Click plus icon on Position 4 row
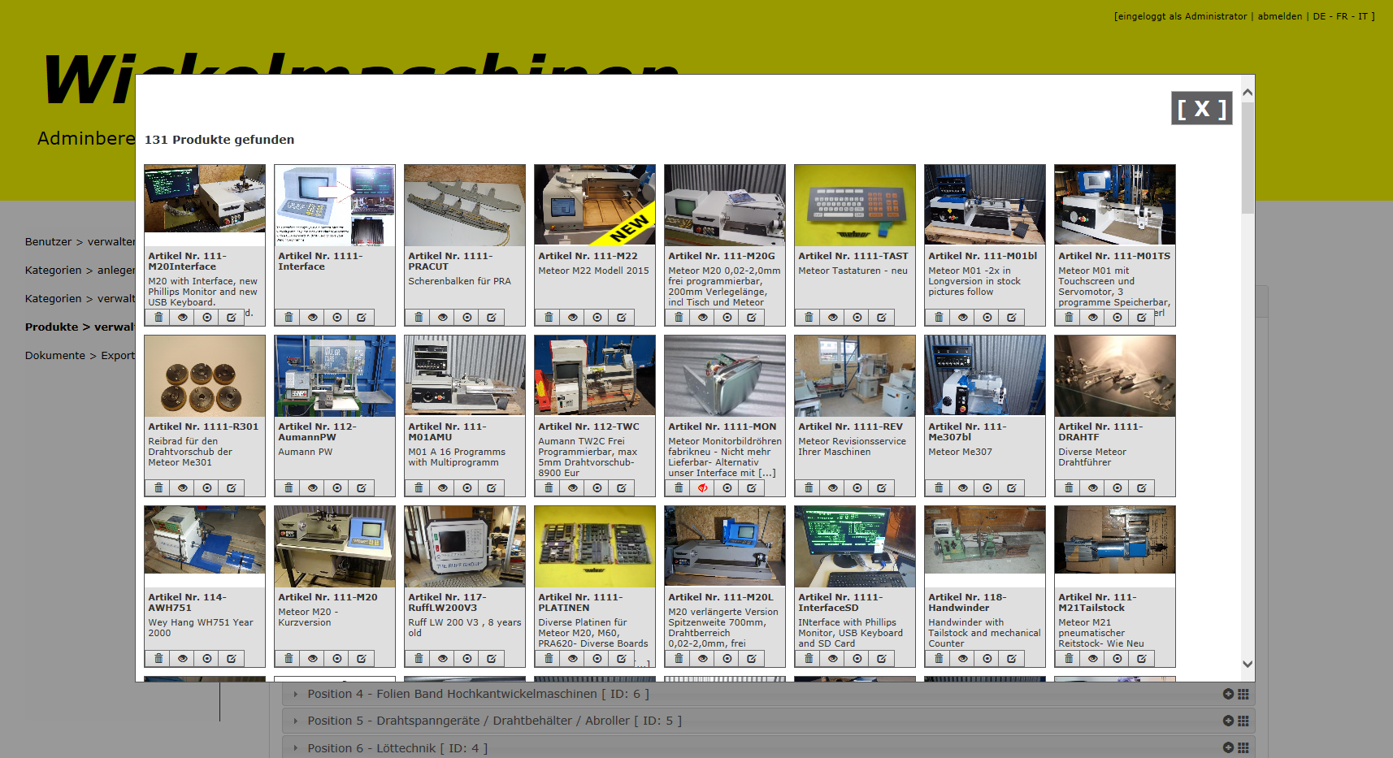Image resolution: width=1393 pixels, height=758 pixels. coord(1228,694)
